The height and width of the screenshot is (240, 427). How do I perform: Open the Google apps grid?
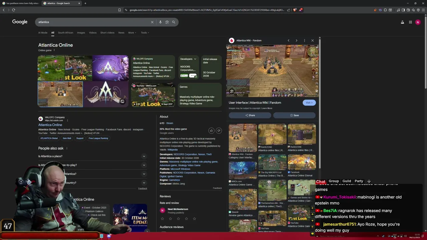pyautogui.click(x=410, y=22)
